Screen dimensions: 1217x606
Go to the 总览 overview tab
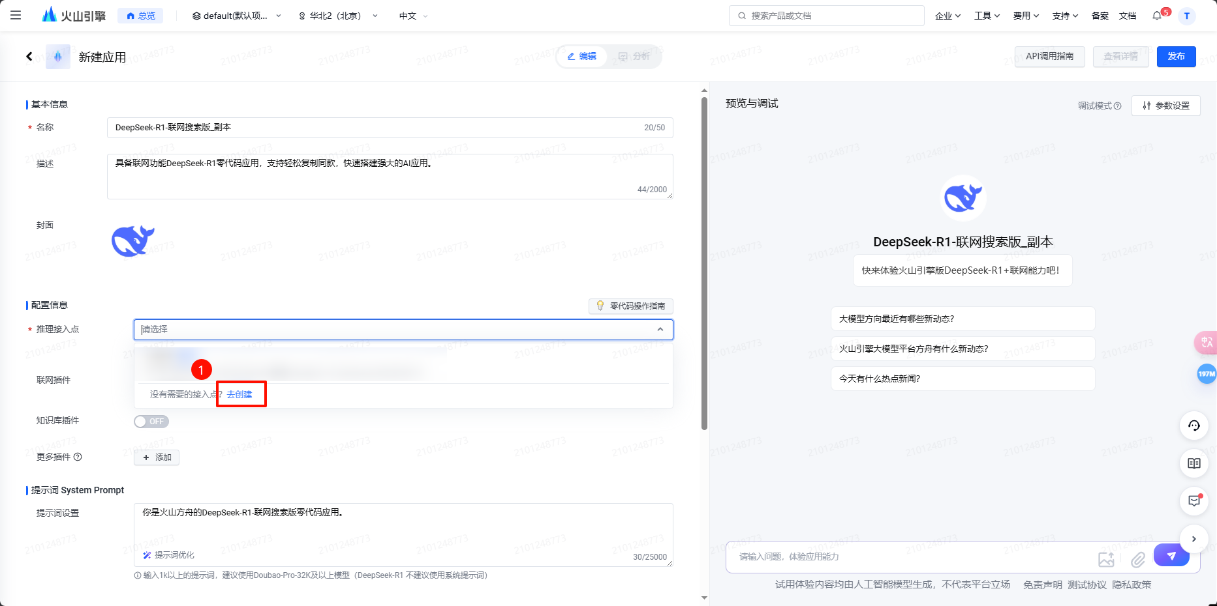click(x=140, y=16)
